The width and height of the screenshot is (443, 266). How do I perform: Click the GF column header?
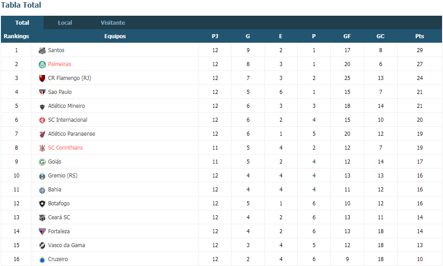click(347, 36)
